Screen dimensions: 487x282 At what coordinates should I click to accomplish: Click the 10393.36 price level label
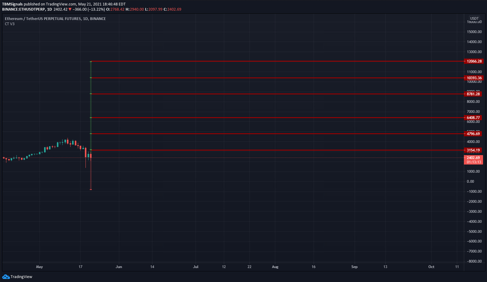tap(474, 78)
